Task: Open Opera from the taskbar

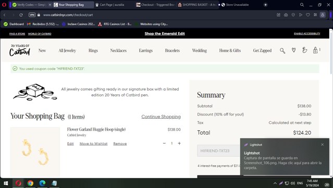Action: coord(18,183)
